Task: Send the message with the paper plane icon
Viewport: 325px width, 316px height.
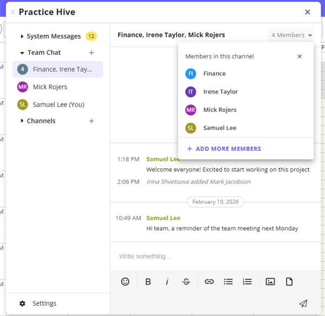Action: click(303, 304)
